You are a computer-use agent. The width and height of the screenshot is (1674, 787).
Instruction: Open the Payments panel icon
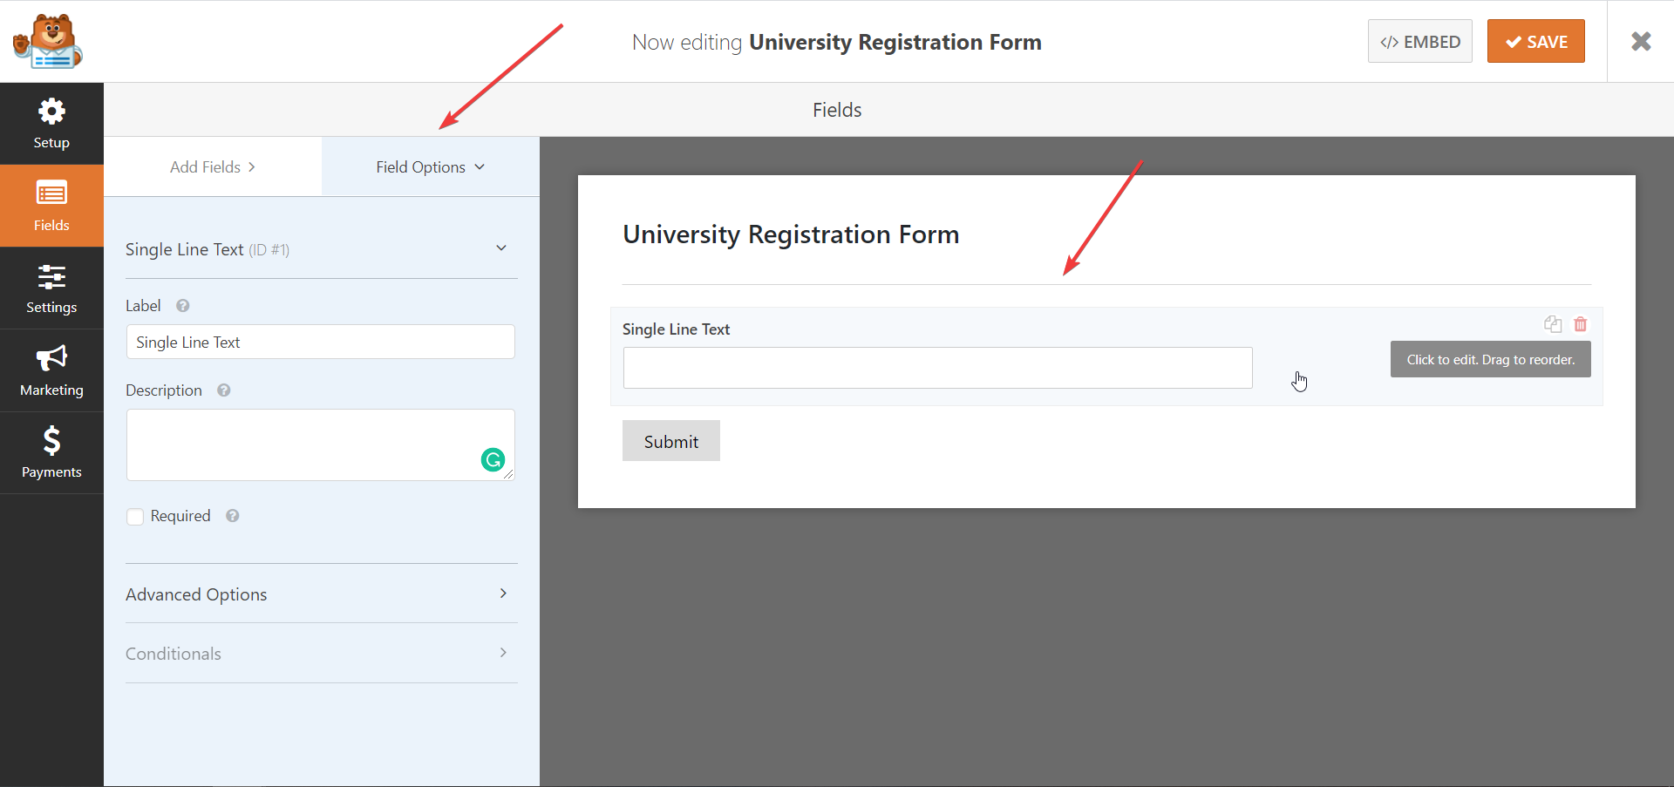tap(51, 451)
